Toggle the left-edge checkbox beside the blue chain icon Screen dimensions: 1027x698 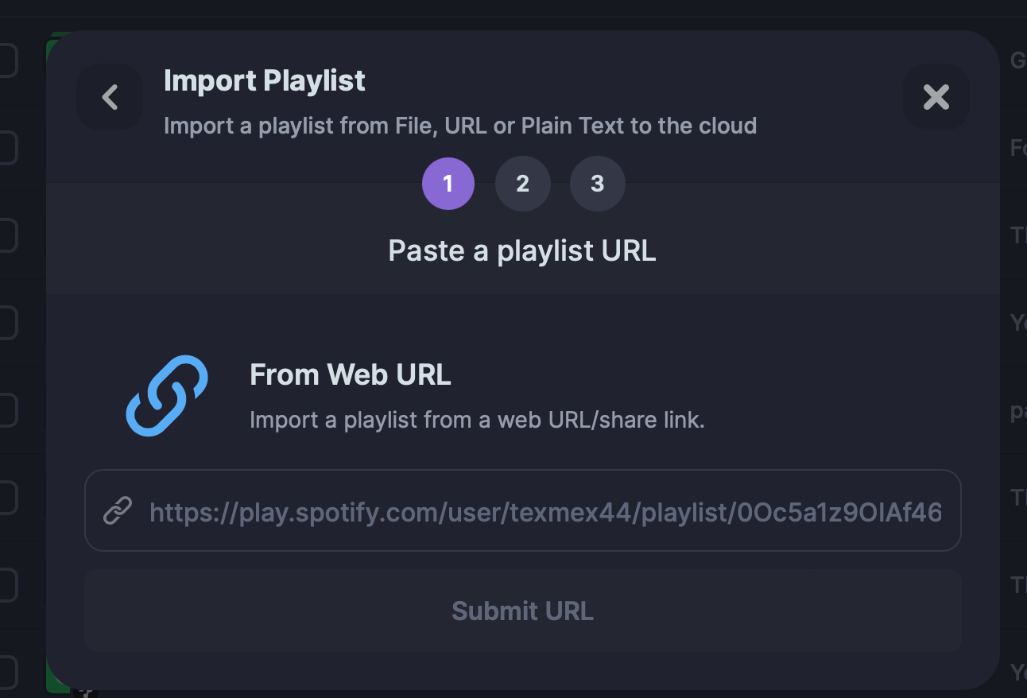[x=6, y=410]
